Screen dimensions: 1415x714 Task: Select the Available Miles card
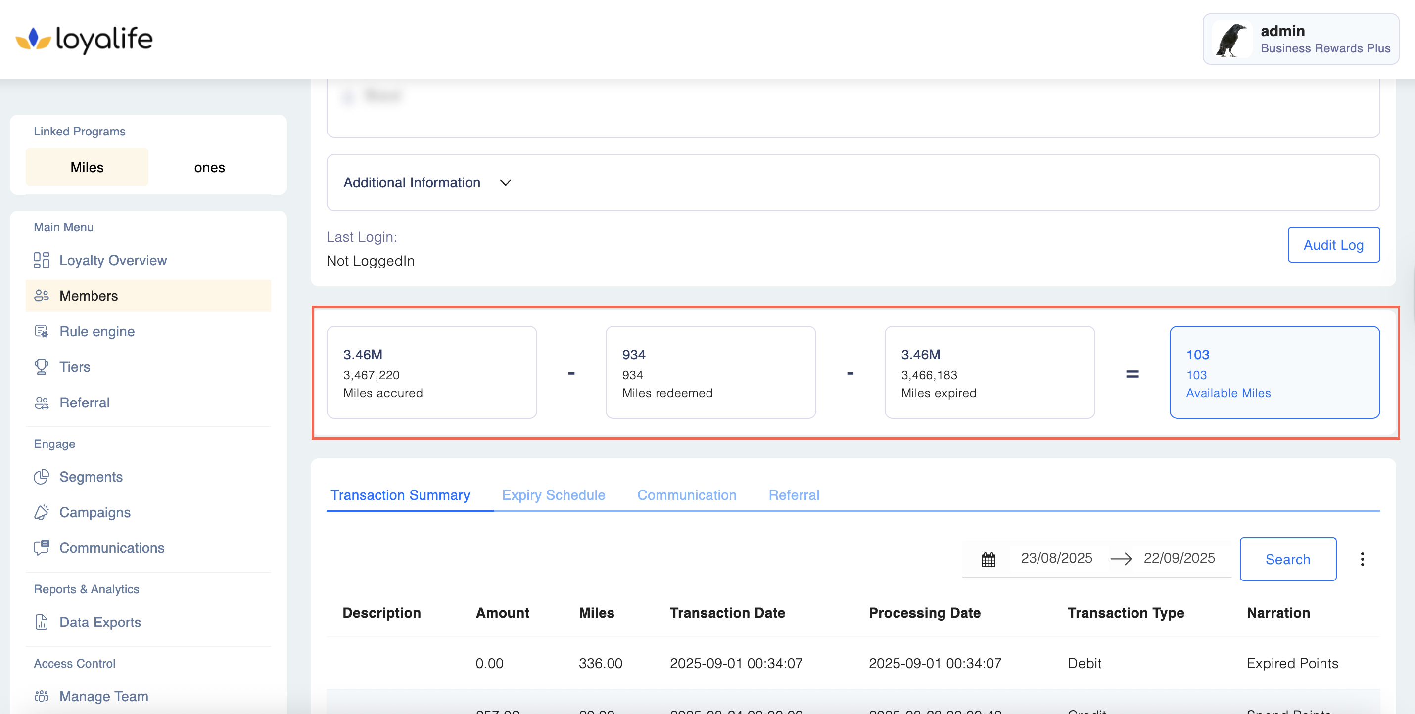1274,373
